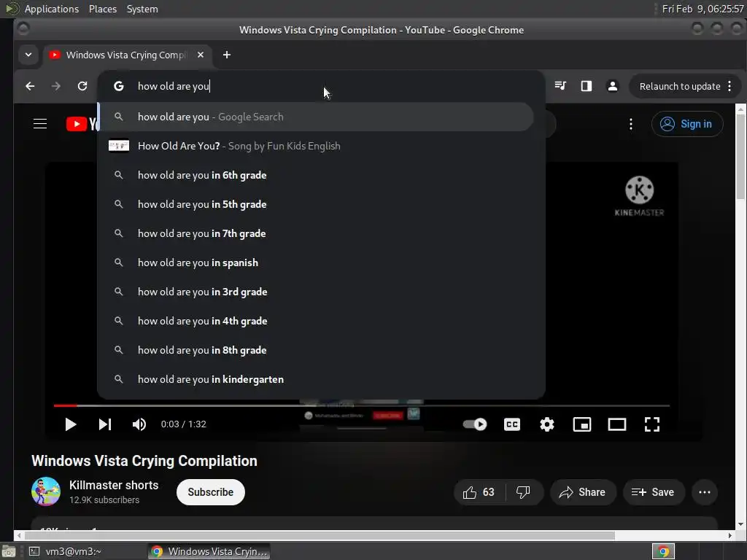Click Relaunch to update button

(x=680, y=86)
